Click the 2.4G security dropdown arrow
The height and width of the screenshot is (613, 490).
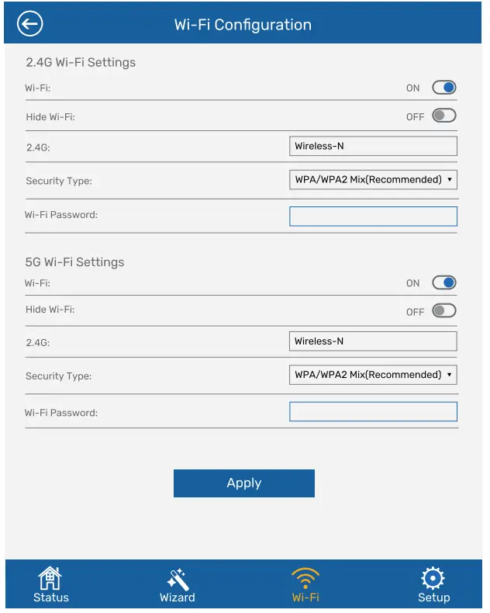[450, 180]
